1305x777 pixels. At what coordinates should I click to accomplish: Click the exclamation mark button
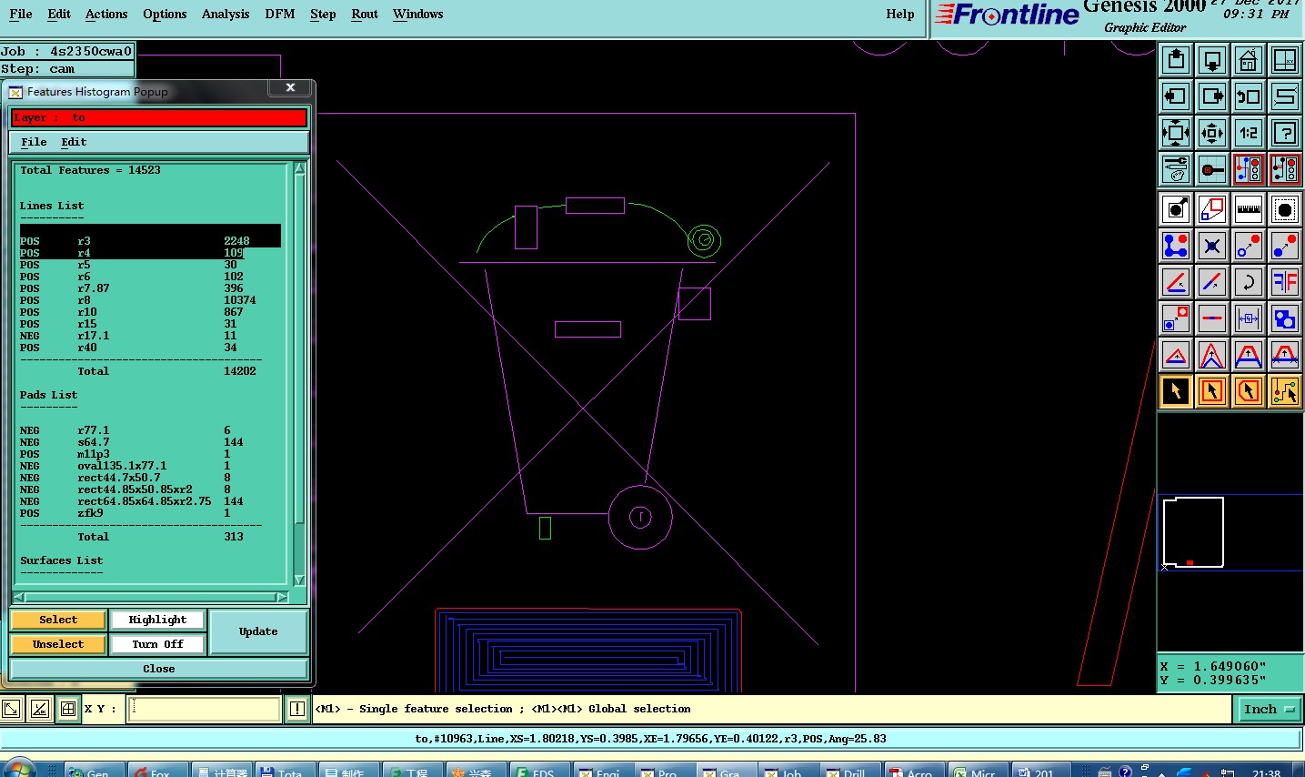click(x=297, y=709)
